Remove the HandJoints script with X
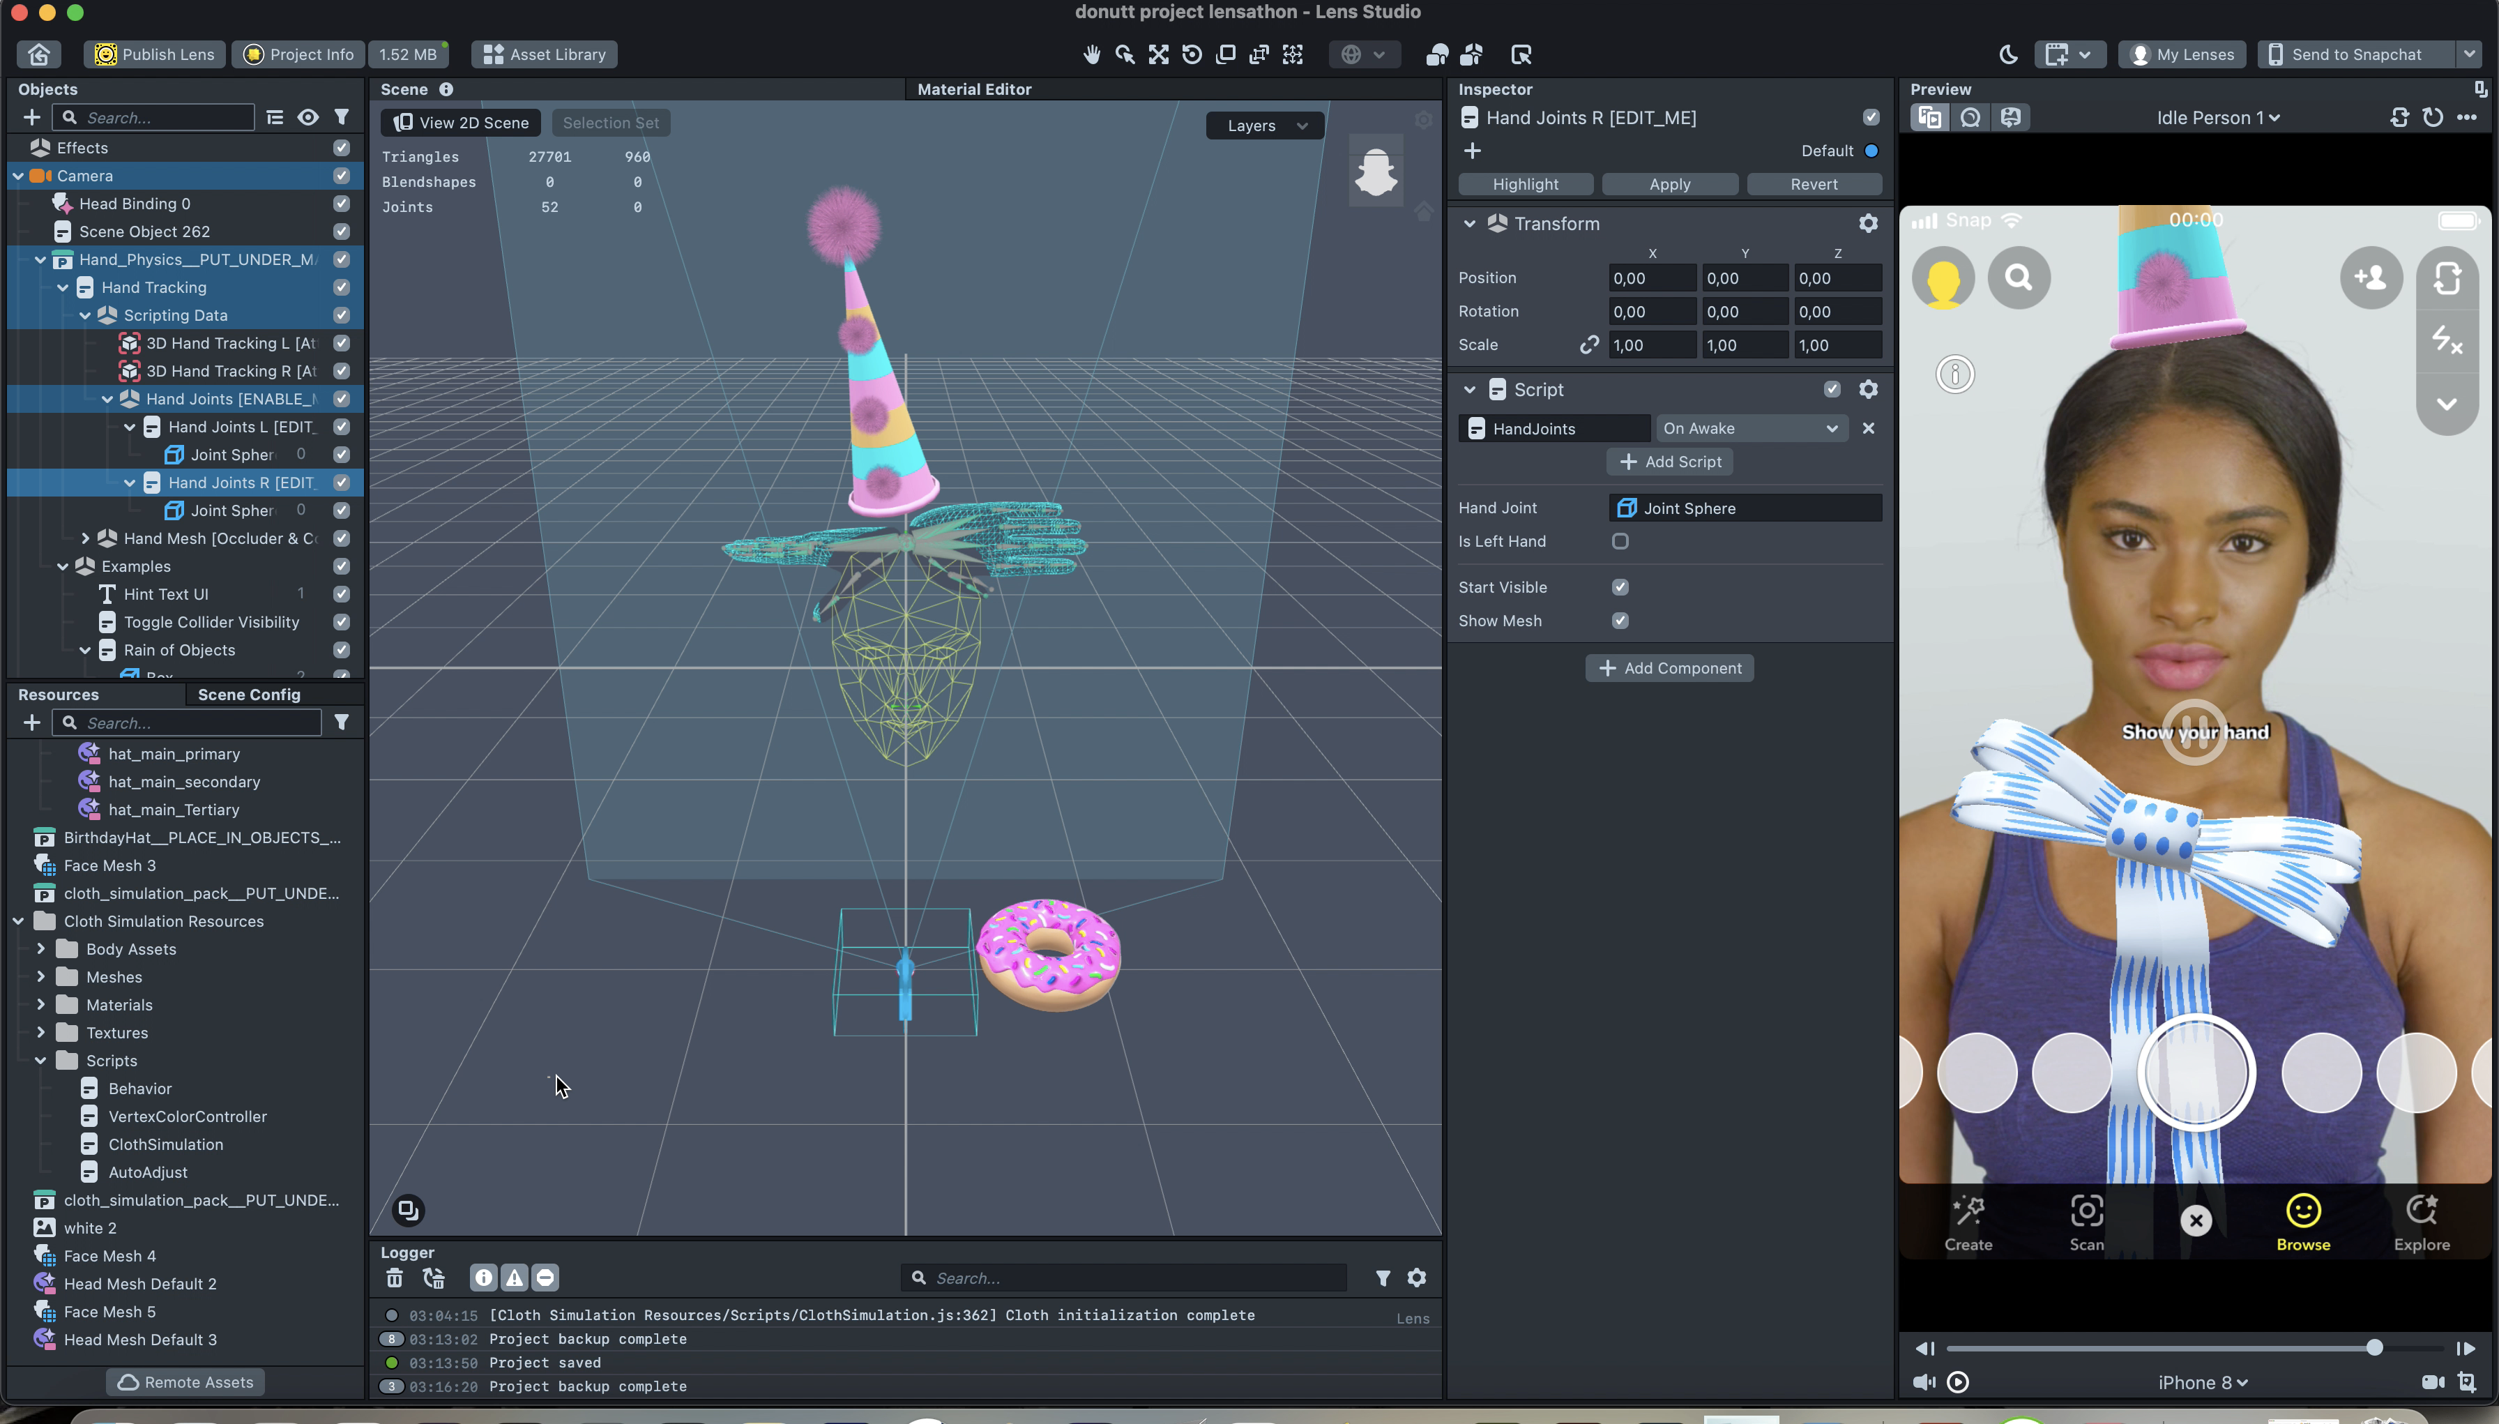 pyautogui.click(x=1867, y=428)
